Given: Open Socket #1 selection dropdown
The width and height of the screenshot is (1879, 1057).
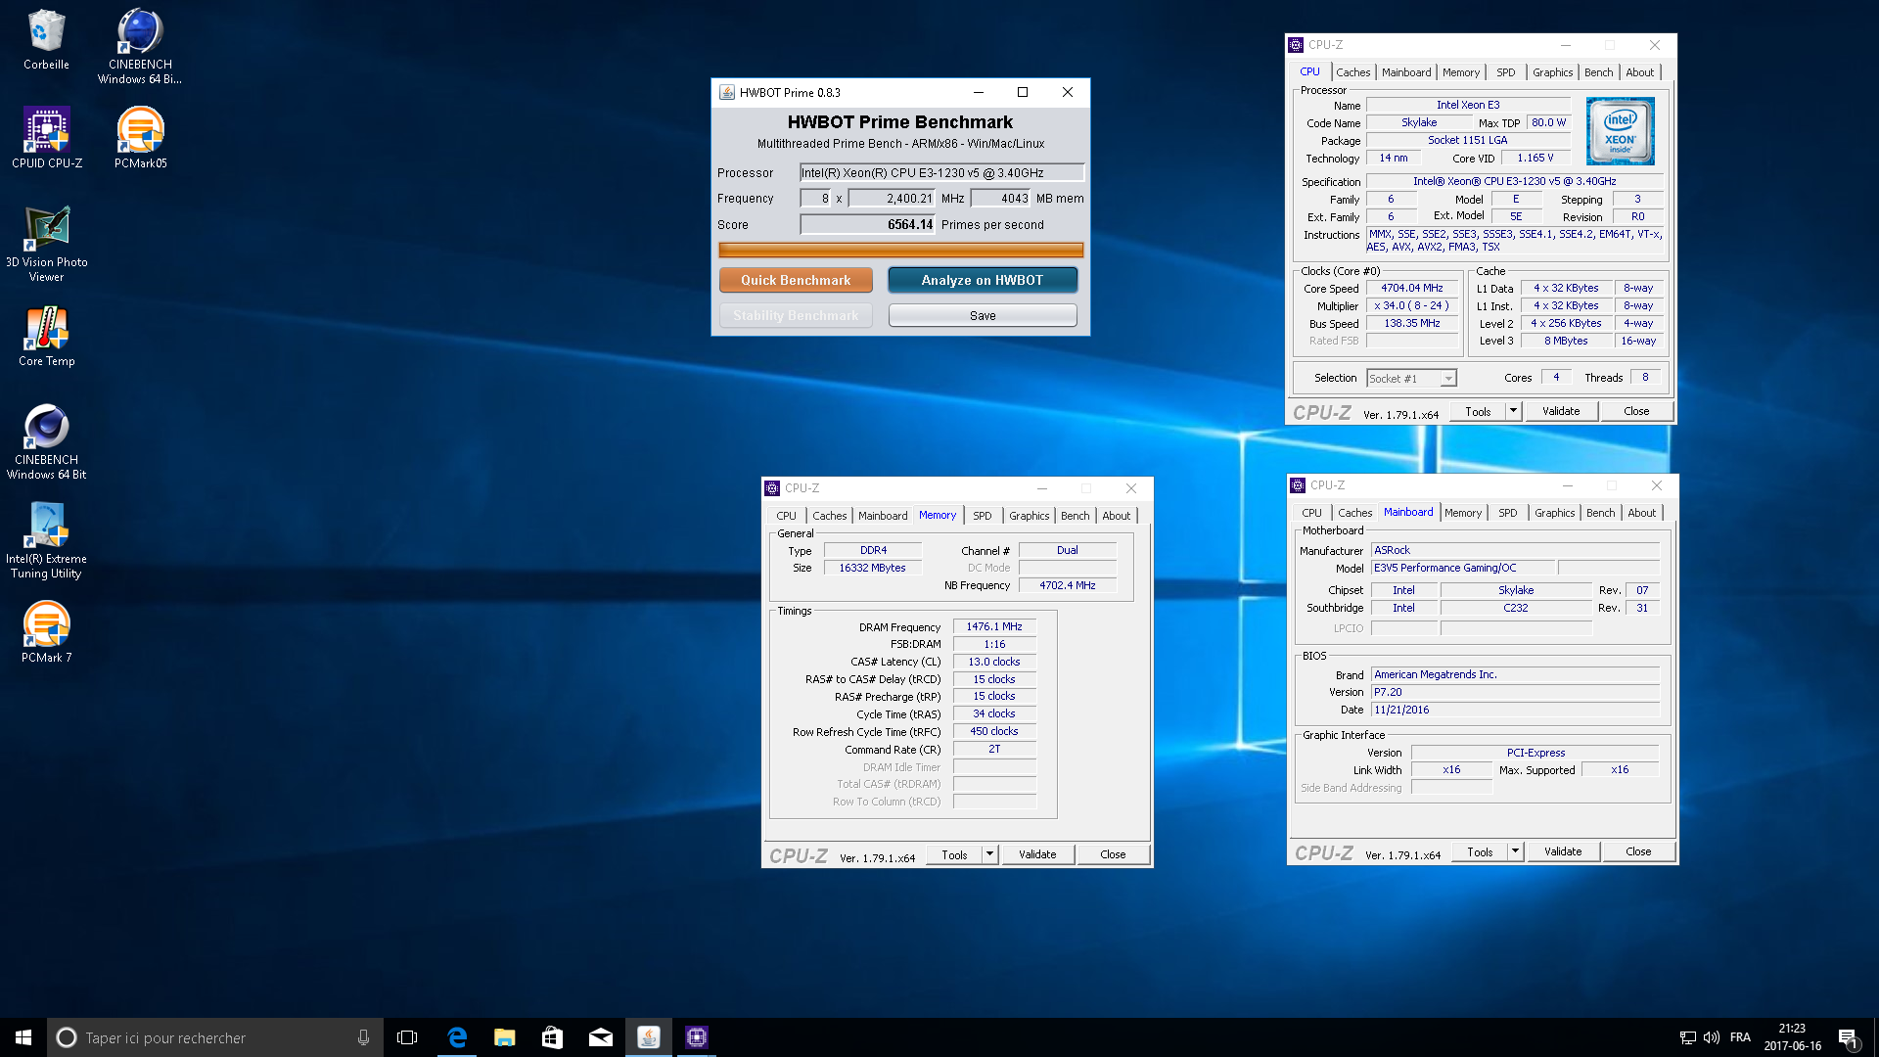Looking at the screenshot, I should pos(1411,379).
